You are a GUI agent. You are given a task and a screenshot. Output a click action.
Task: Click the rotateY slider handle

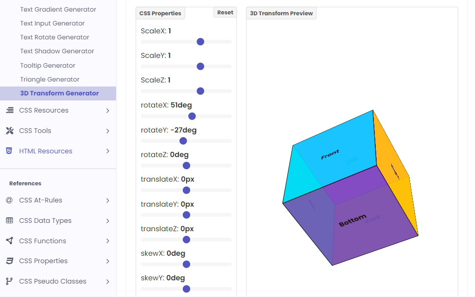point(183,141)
